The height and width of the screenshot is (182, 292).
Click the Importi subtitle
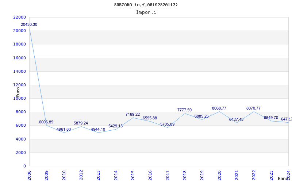[x=146, y=12]
